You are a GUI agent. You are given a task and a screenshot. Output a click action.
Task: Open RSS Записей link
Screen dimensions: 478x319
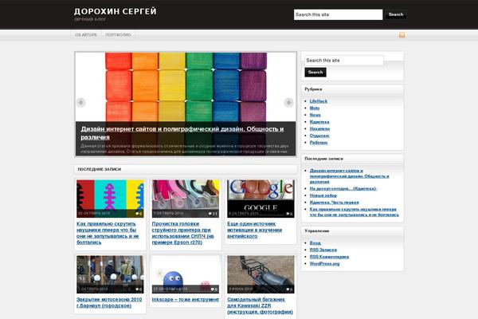pos(323,250)
